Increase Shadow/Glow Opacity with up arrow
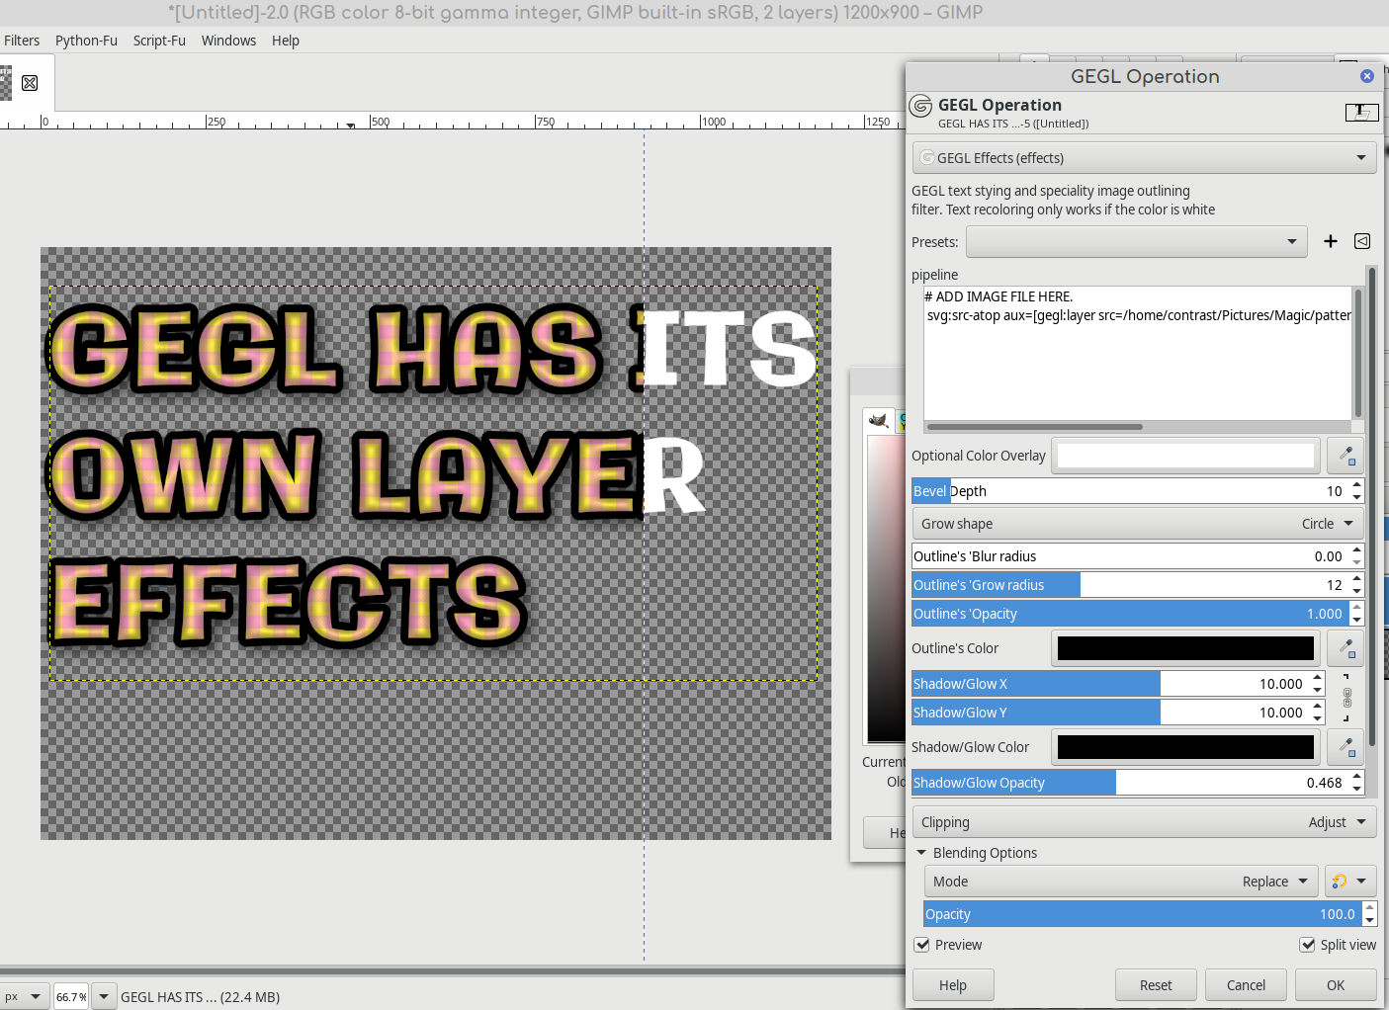Screen dimensions: 1389x1010 (x=1356, y=777)
